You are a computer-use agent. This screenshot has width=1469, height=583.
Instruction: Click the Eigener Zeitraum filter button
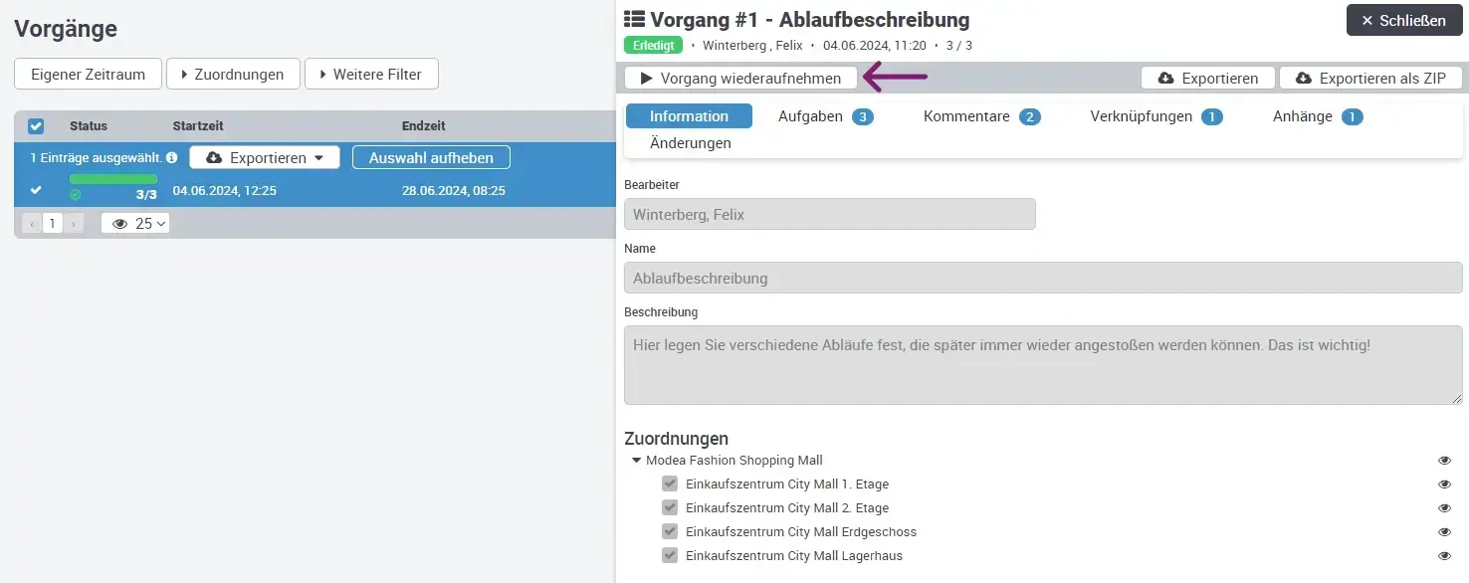tap(87, 73)
